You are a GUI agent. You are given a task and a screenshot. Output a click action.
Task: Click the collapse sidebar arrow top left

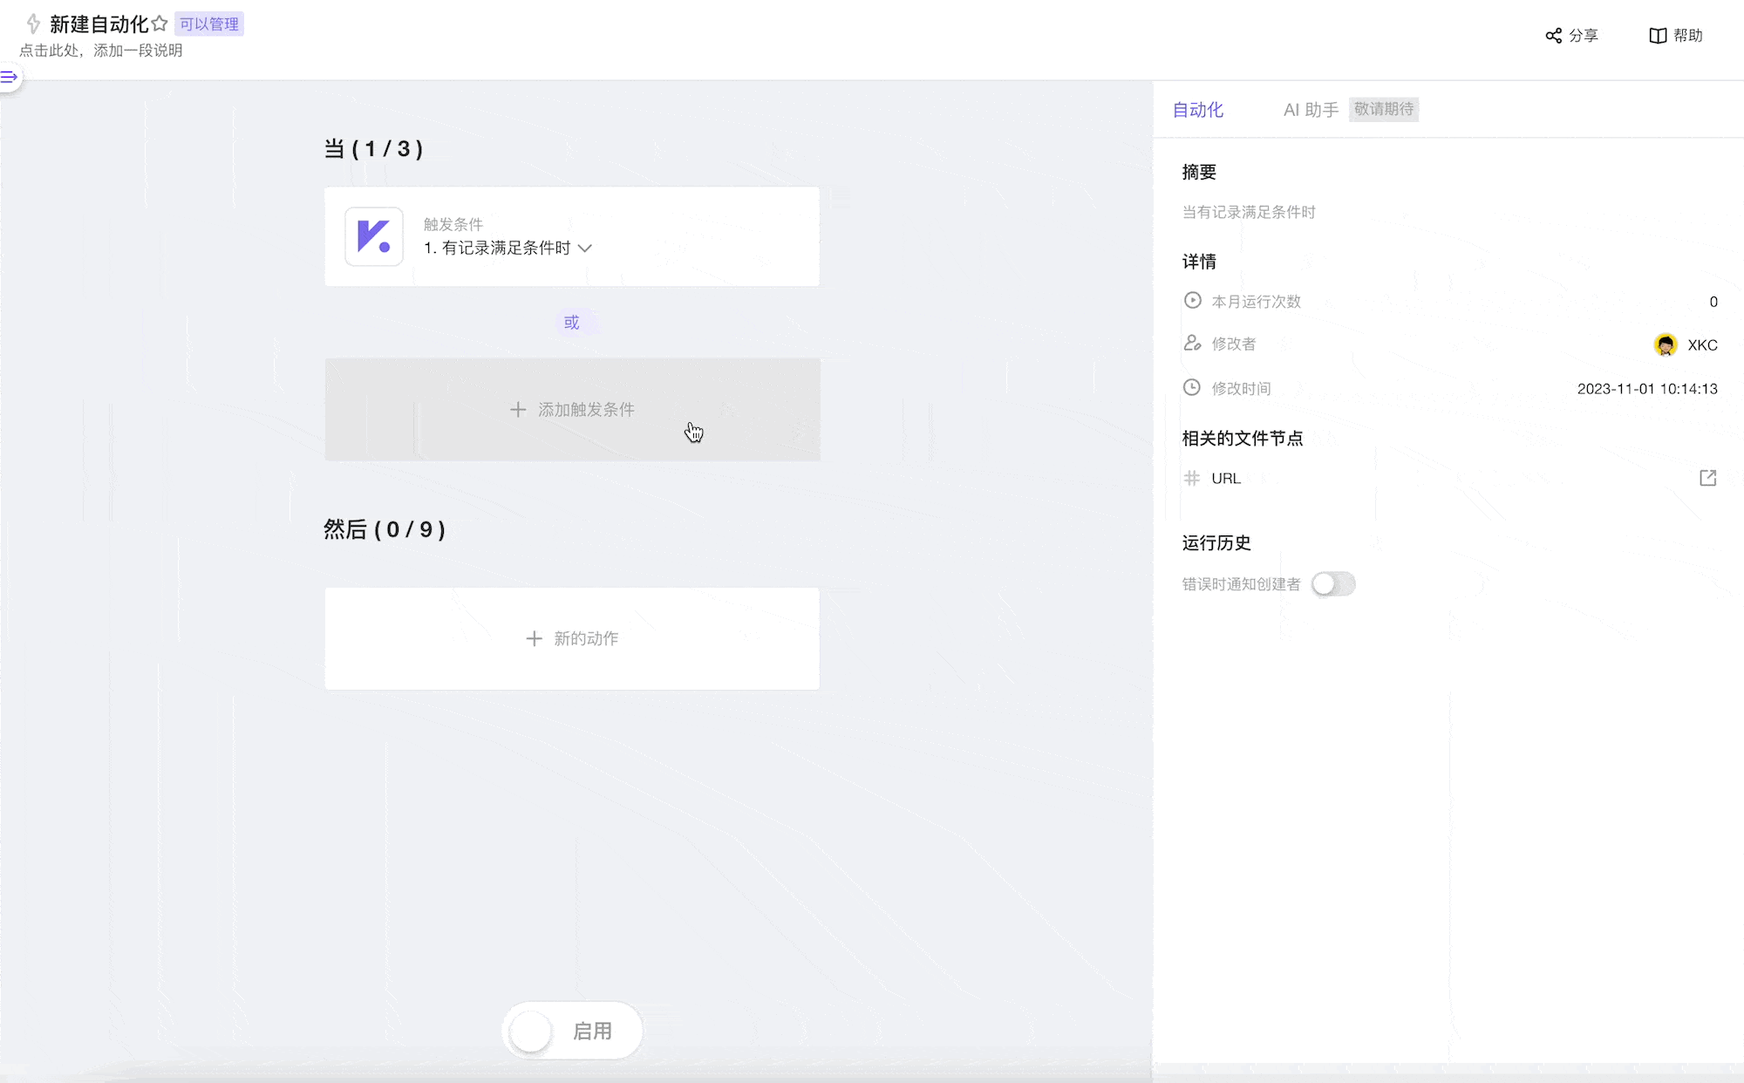click(x=10, y=77)
